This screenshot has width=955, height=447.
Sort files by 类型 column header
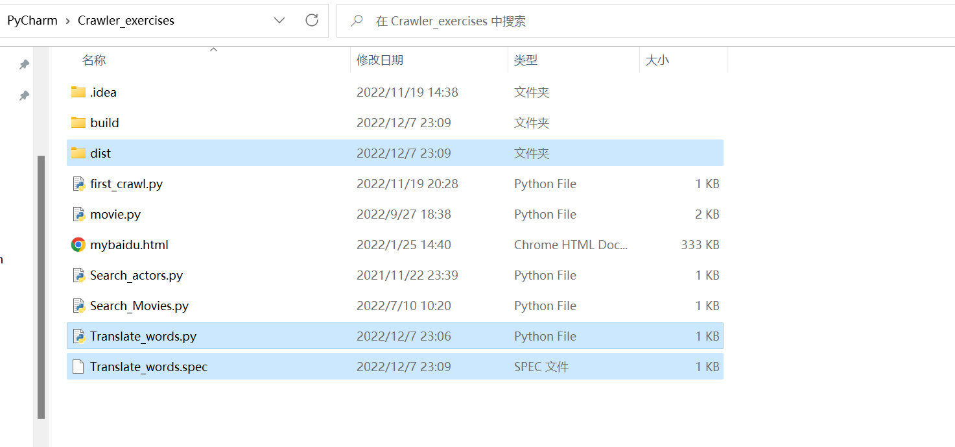526,60
